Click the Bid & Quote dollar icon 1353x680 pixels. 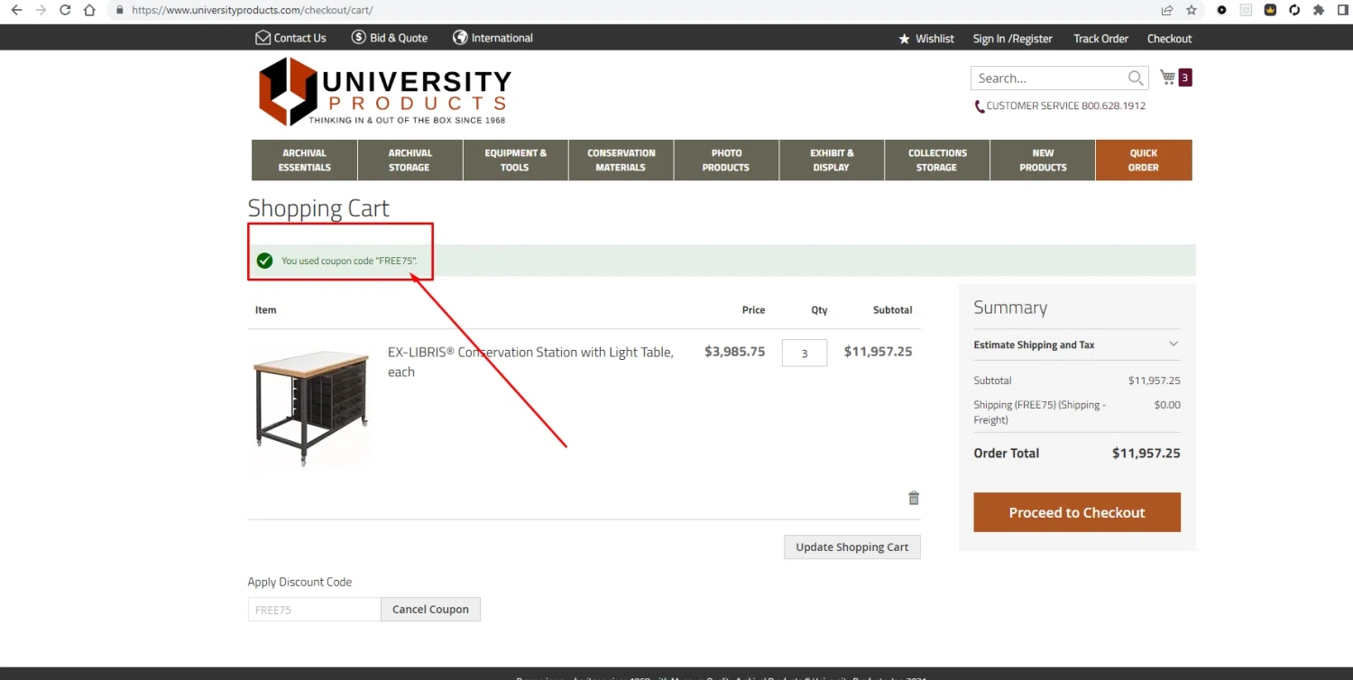tap(358, 38)
